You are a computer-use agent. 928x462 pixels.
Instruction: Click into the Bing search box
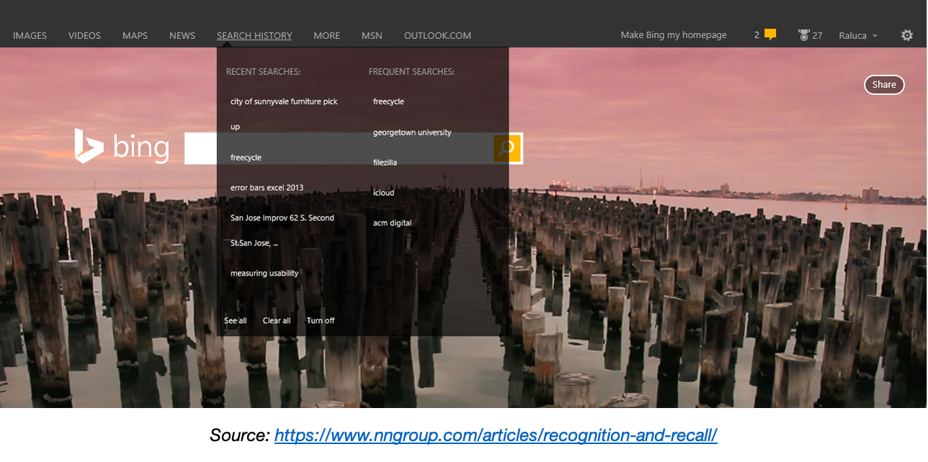pyautogui.click(x=200, y=148)
